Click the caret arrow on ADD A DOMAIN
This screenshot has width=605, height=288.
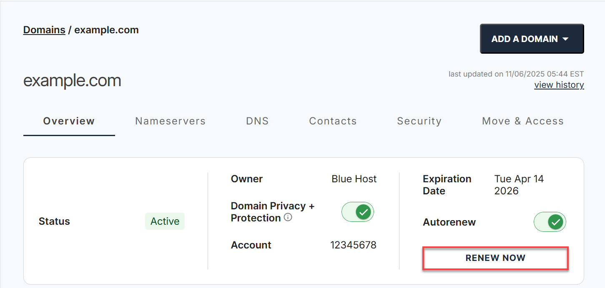pos(566,39)
